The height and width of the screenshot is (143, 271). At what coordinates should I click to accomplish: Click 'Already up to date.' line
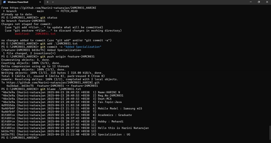(18, 14)
